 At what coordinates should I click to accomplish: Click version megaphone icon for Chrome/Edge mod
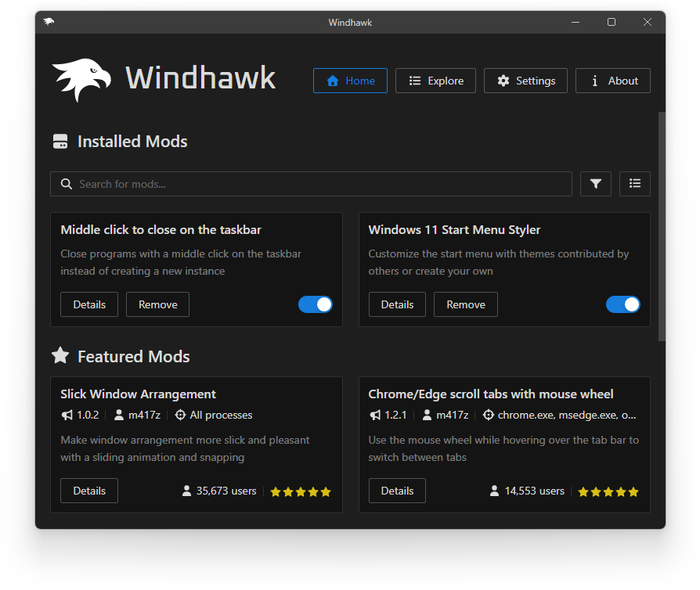375,415
